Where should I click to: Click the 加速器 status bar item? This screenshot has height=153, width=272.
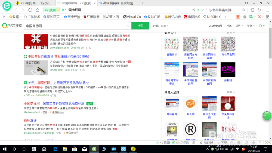pos(206,143)
